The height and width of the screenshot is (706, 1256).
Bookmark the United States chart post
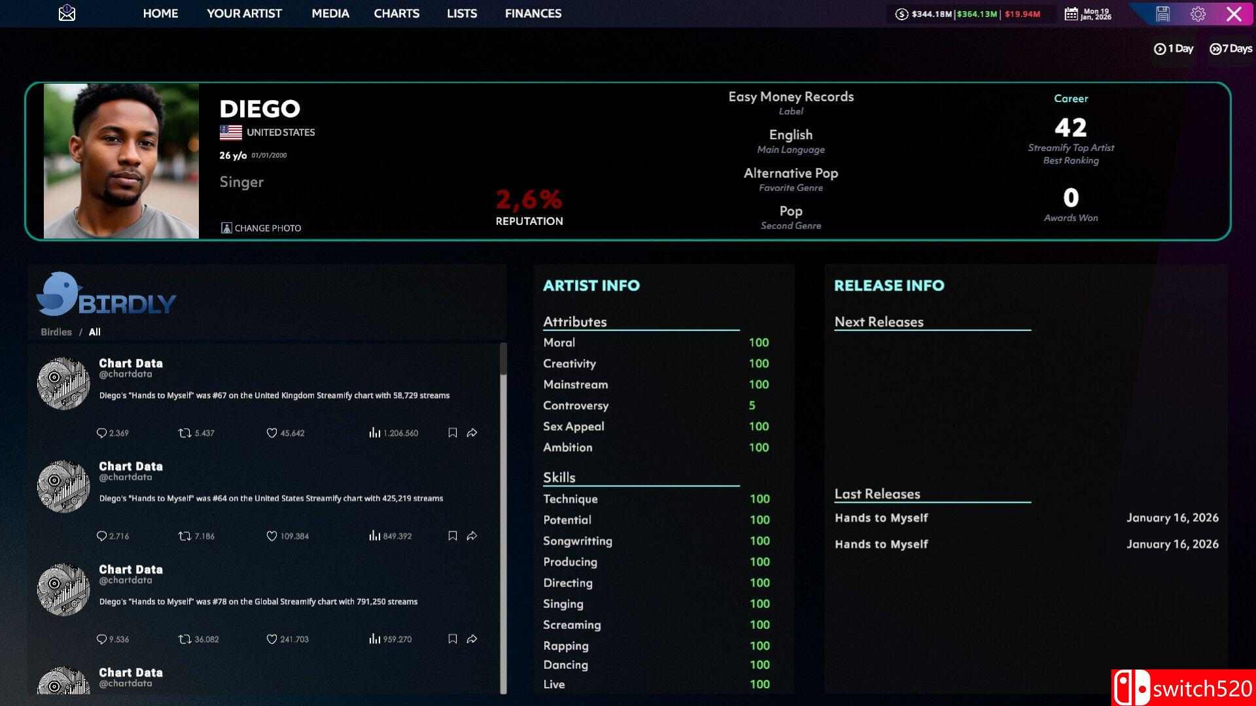tap(452, 536)
